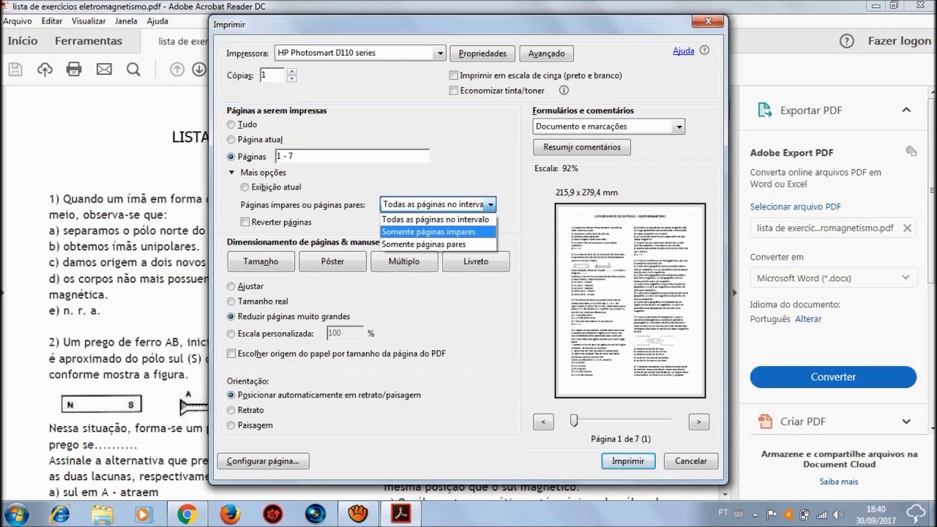Click the Configurar página button
Screen dimensions: 937x527
(x=263, y=461)
